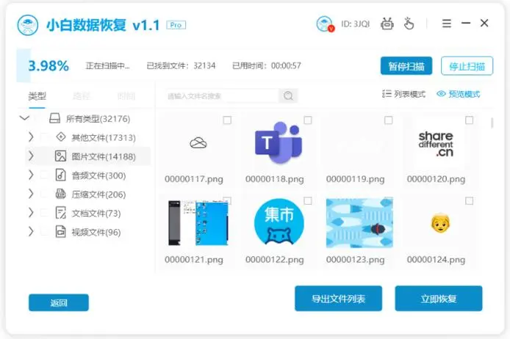Click the 音频文件 music note icon
The height and width of the screenshot is (339, 510).
coord(60,175)
